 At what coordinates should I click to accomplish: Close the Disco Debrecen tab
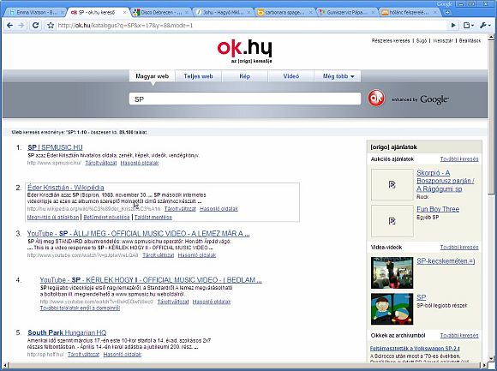(187, 13)
